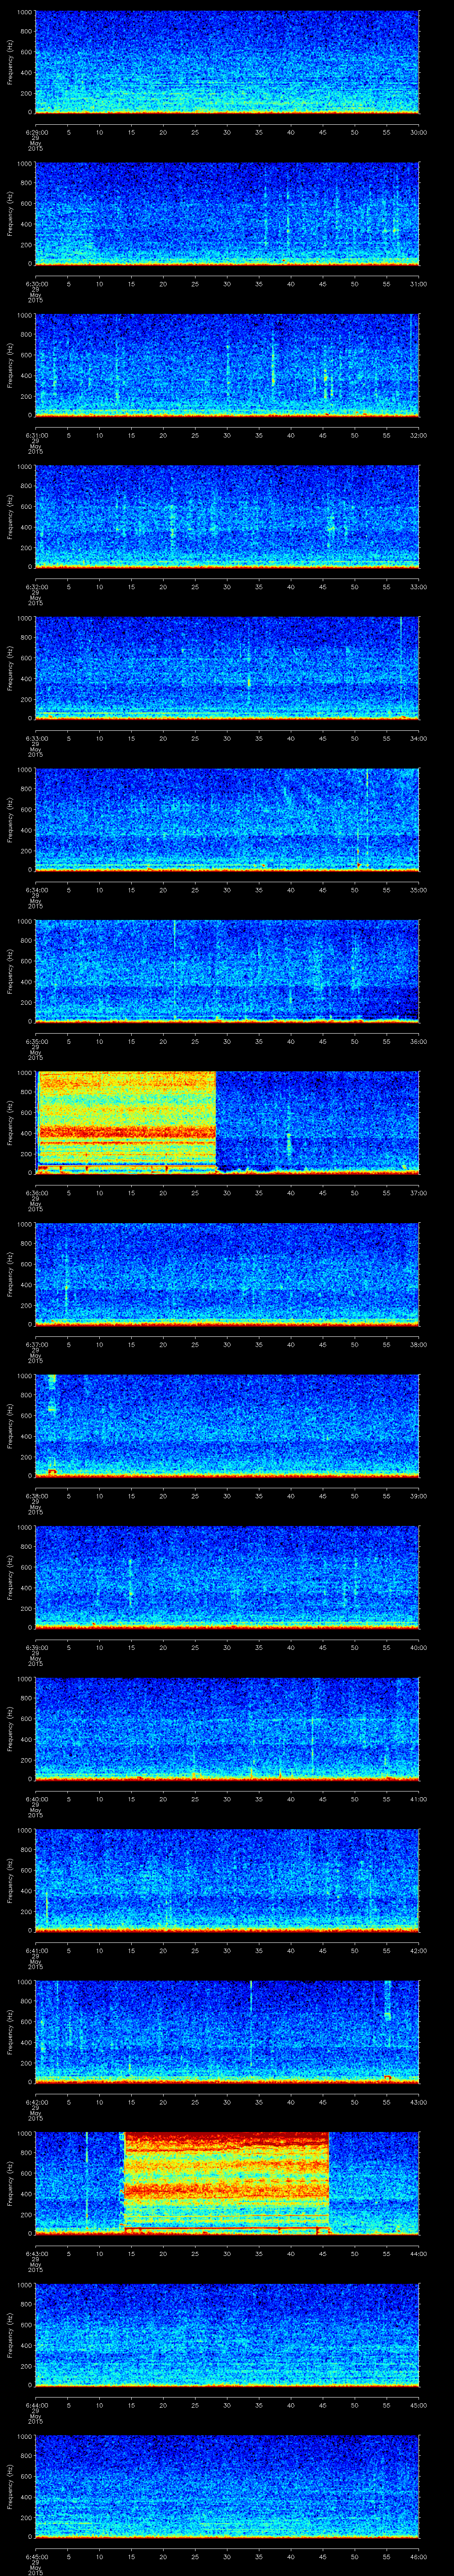Select the Frequency (Hz) axis title of the 6:45:00 spectrogram
This screenshot has width=454, height=2576.
[10, 2487]
